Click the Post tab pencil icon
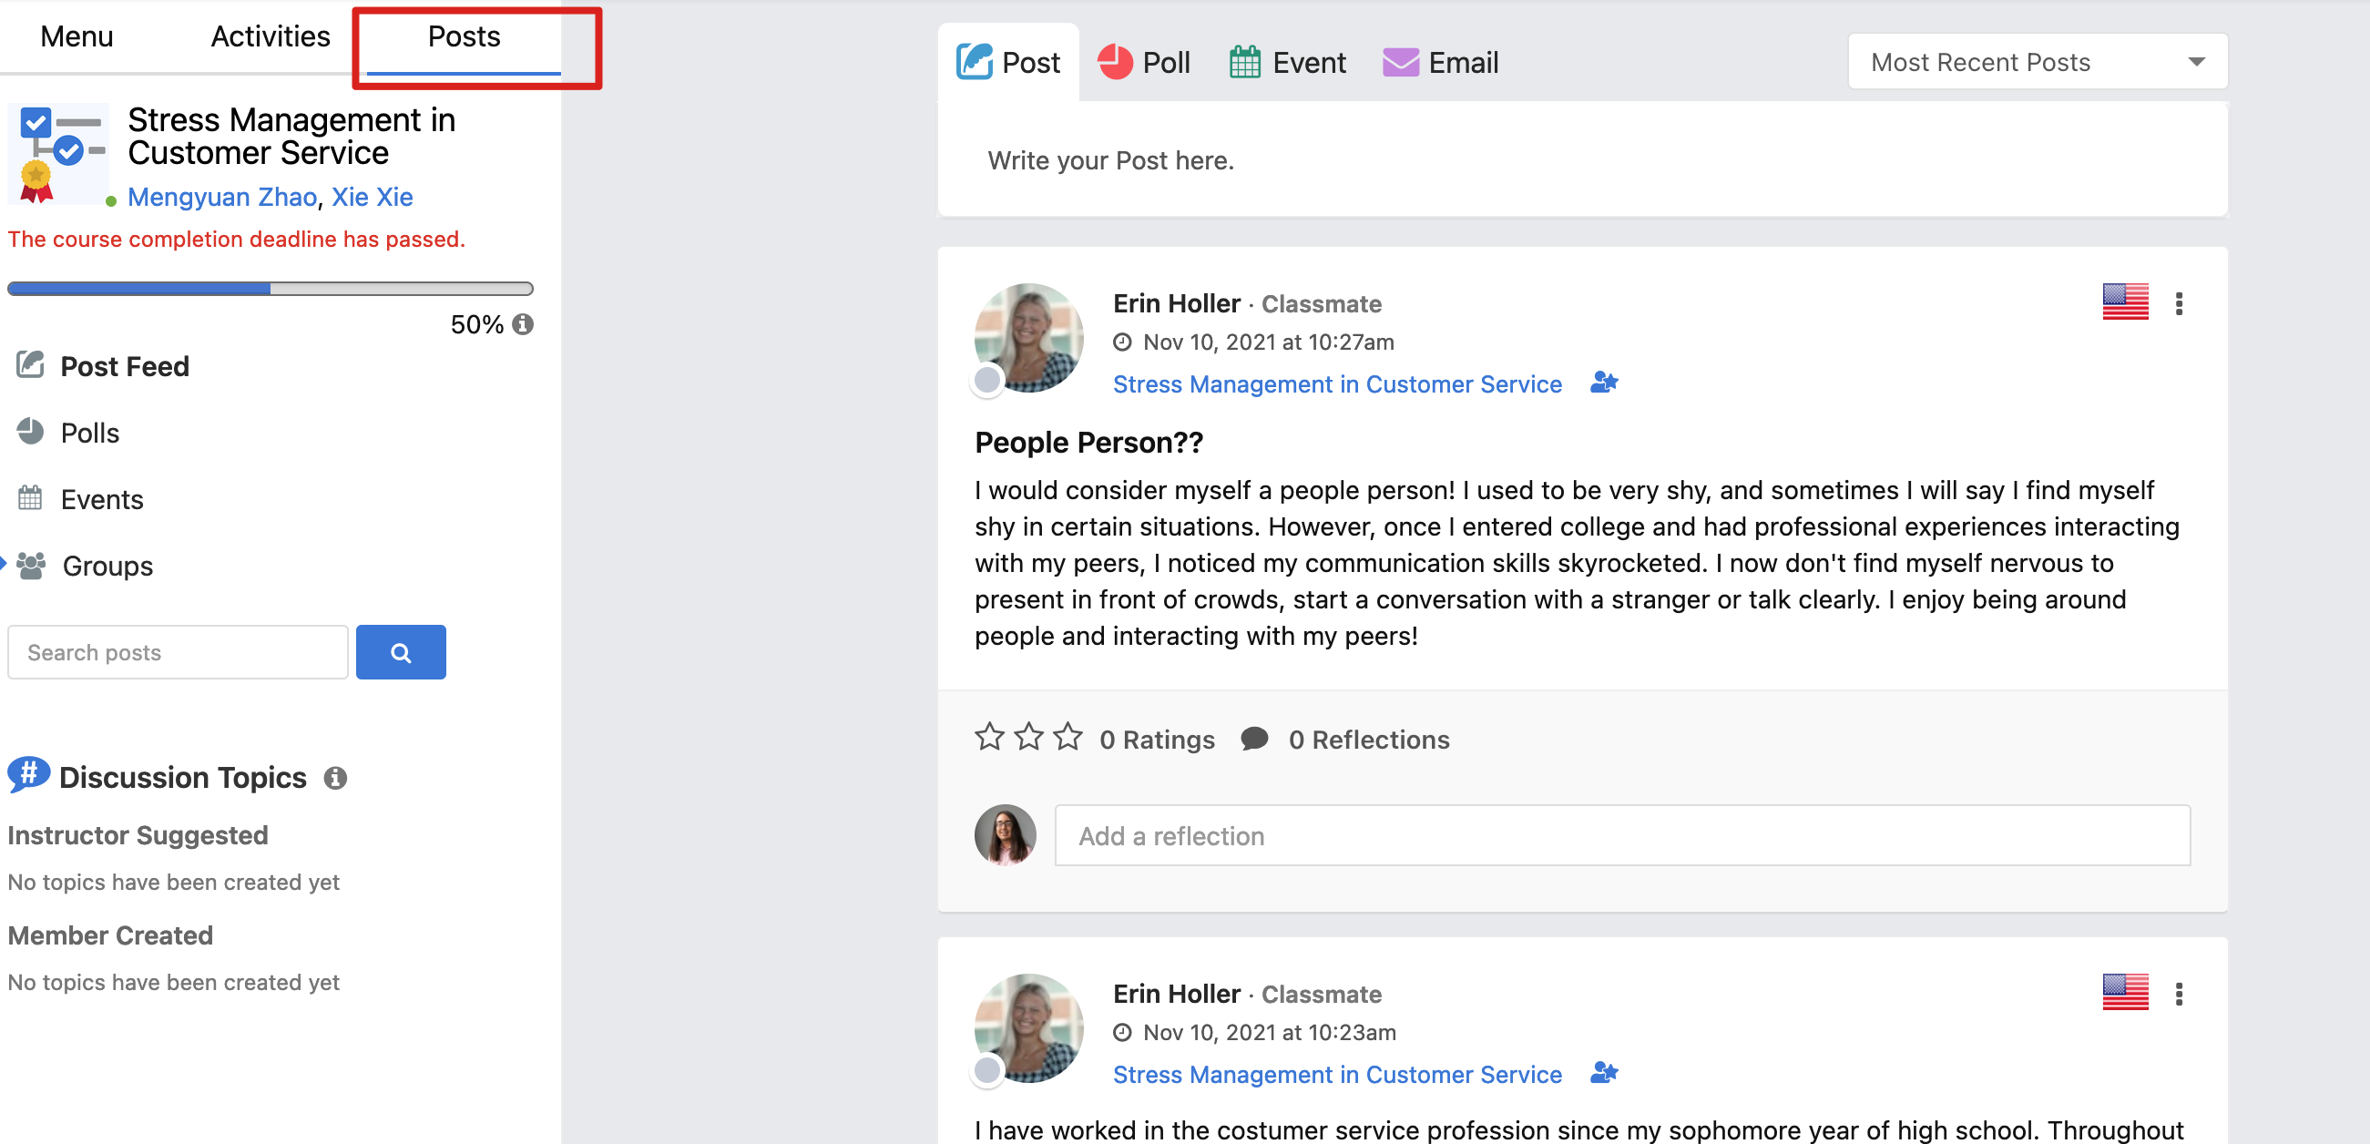Viewport: 2370px width, 1144px height. click(974, 62)
